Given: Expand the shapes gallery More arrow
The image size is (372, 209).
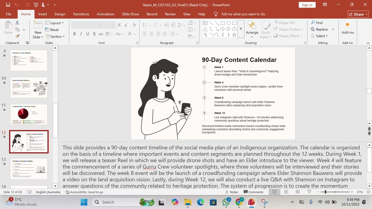Looking at the screenshot, I should [x=241, y=29].
